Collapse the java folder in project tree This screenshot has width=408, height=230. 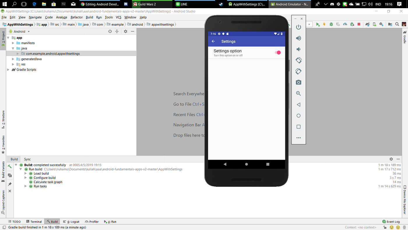[13, 48]
